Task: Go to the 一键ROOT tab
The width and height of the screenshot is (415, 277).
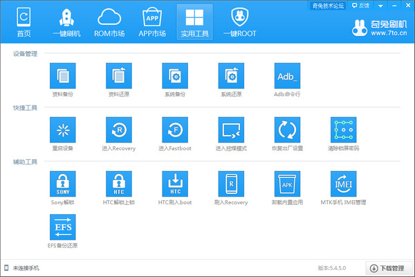Action: (239, 21)
